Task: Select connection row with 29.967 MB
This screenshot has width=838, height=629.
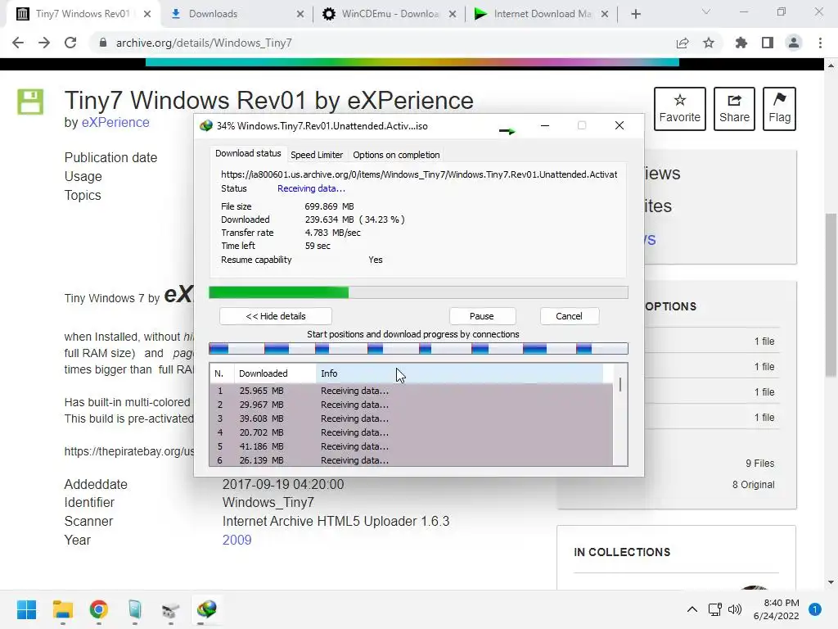Action: (411, 405)
